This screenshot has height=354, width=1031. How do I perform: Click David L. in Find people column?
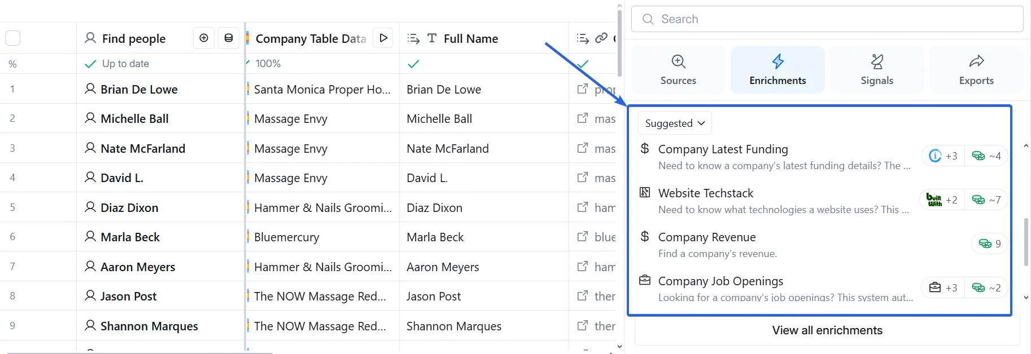click(122, 178)
